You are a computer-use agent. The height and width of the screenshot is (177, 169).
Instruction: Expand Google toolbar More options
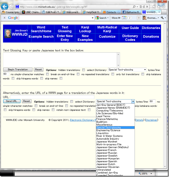pyautogui.click(x=116, y=18)
